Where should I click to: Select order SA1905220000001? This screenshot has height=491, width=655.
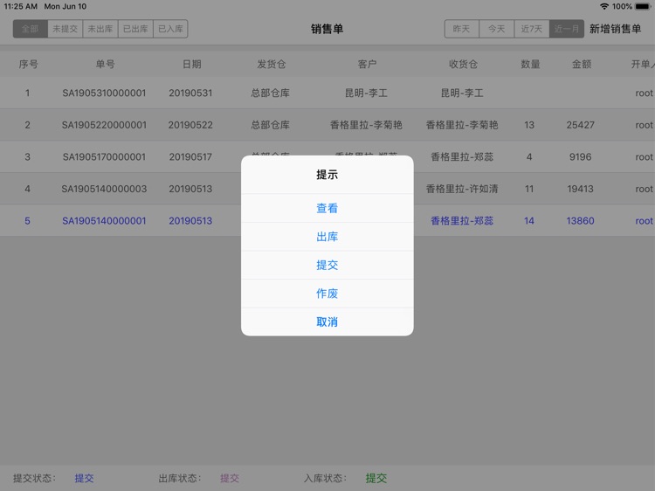(x=104, y=125)
